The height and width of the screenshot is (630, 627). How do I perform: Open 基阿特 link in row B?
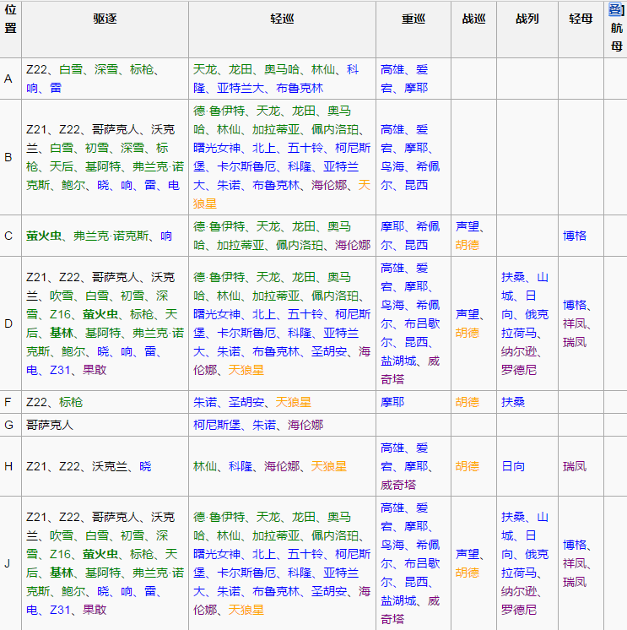point(103,166)
